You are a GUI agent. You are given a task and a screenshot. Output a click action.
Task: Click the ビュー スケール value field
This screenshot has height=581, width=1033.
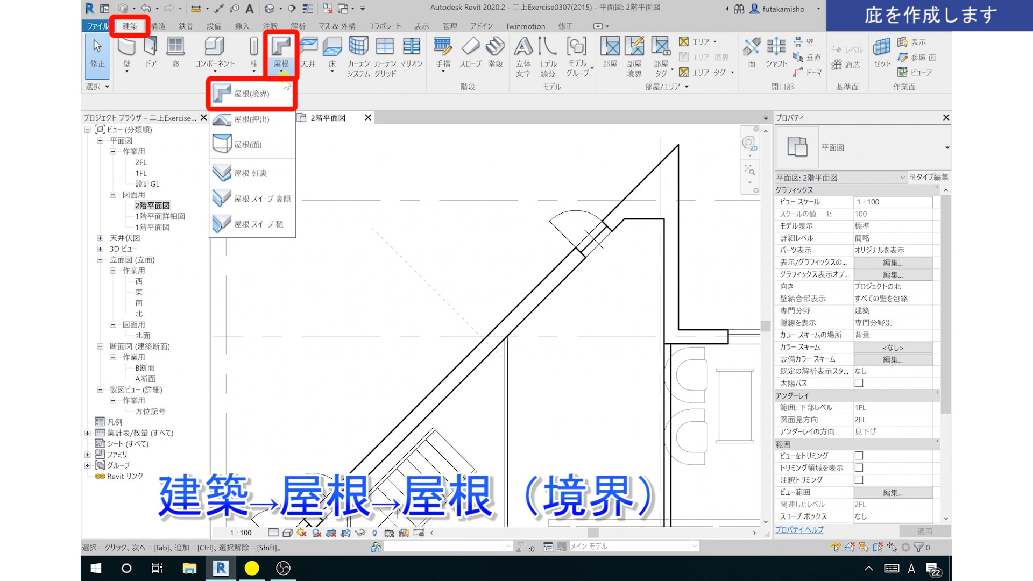[893, 202]
